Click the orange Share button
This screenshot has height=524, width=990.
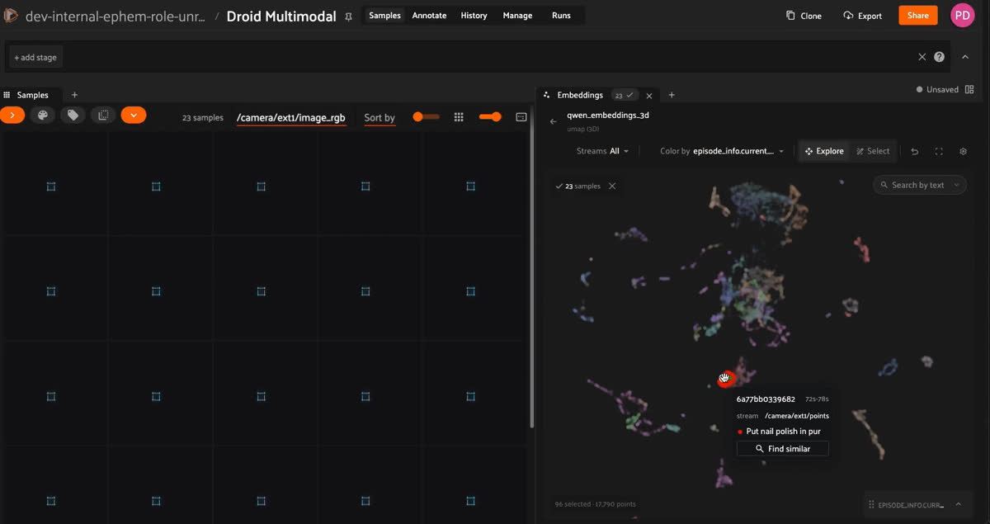click(917, 15)
